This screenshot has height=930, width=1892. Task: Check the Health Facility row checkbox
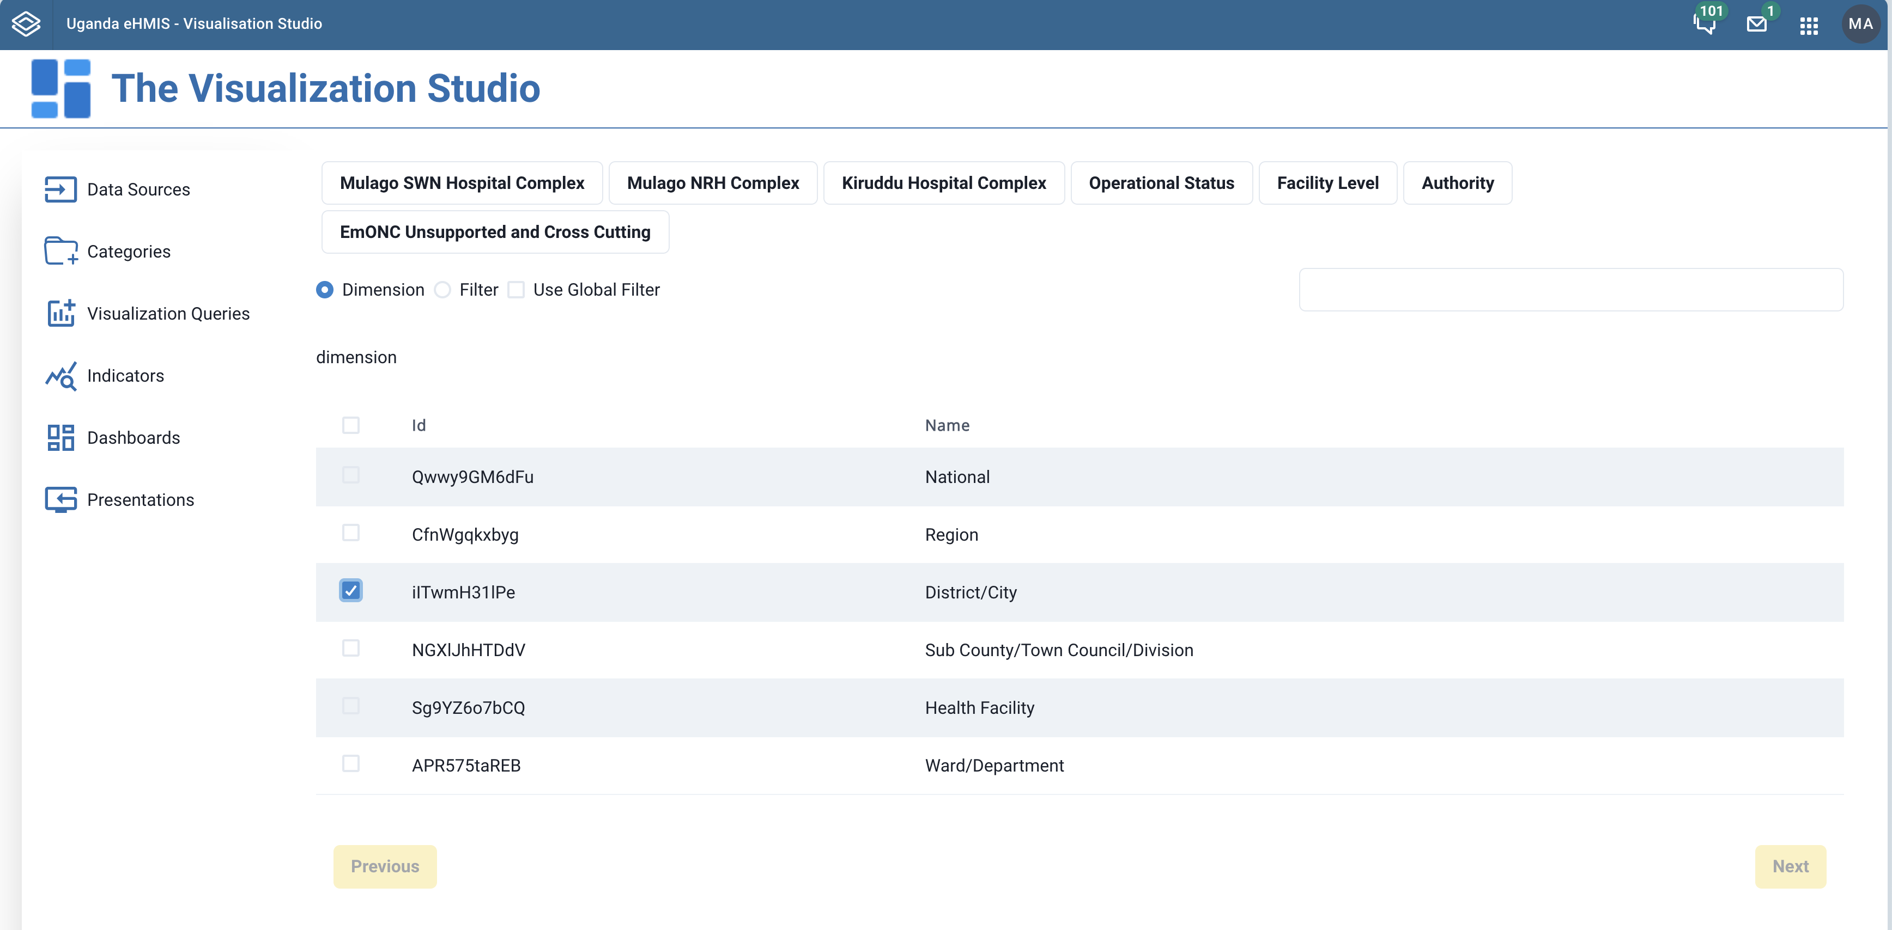point(351,706)
